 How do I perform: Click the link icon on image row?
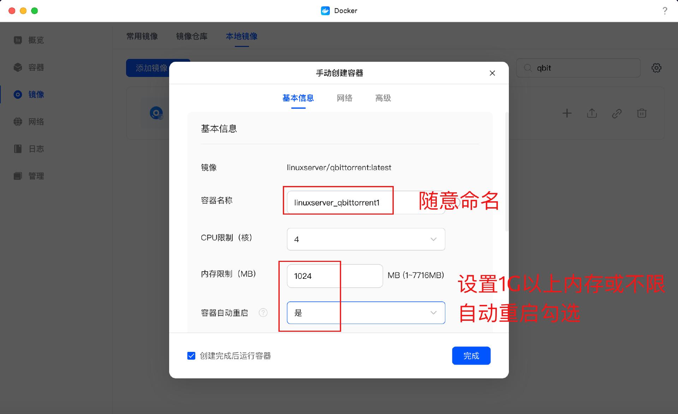[617, 113]
